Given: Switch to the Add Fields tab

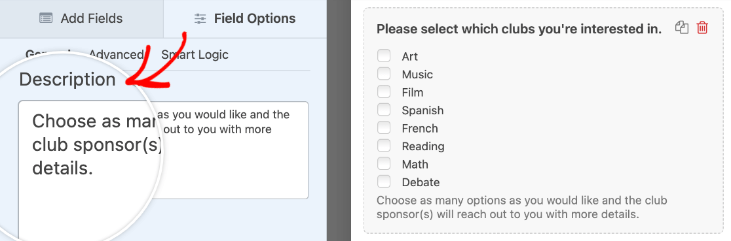Looking at the screenshot, I should pos(82,18).
